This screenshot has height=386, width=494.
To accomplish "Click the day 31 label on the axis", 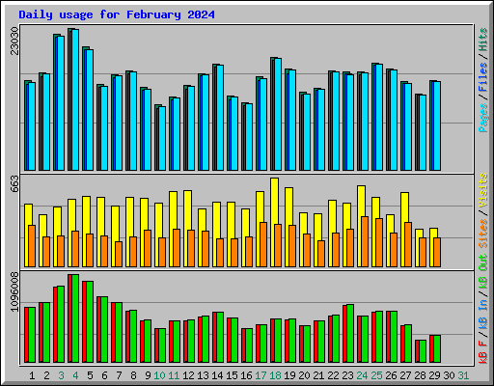I will (463, 375).
